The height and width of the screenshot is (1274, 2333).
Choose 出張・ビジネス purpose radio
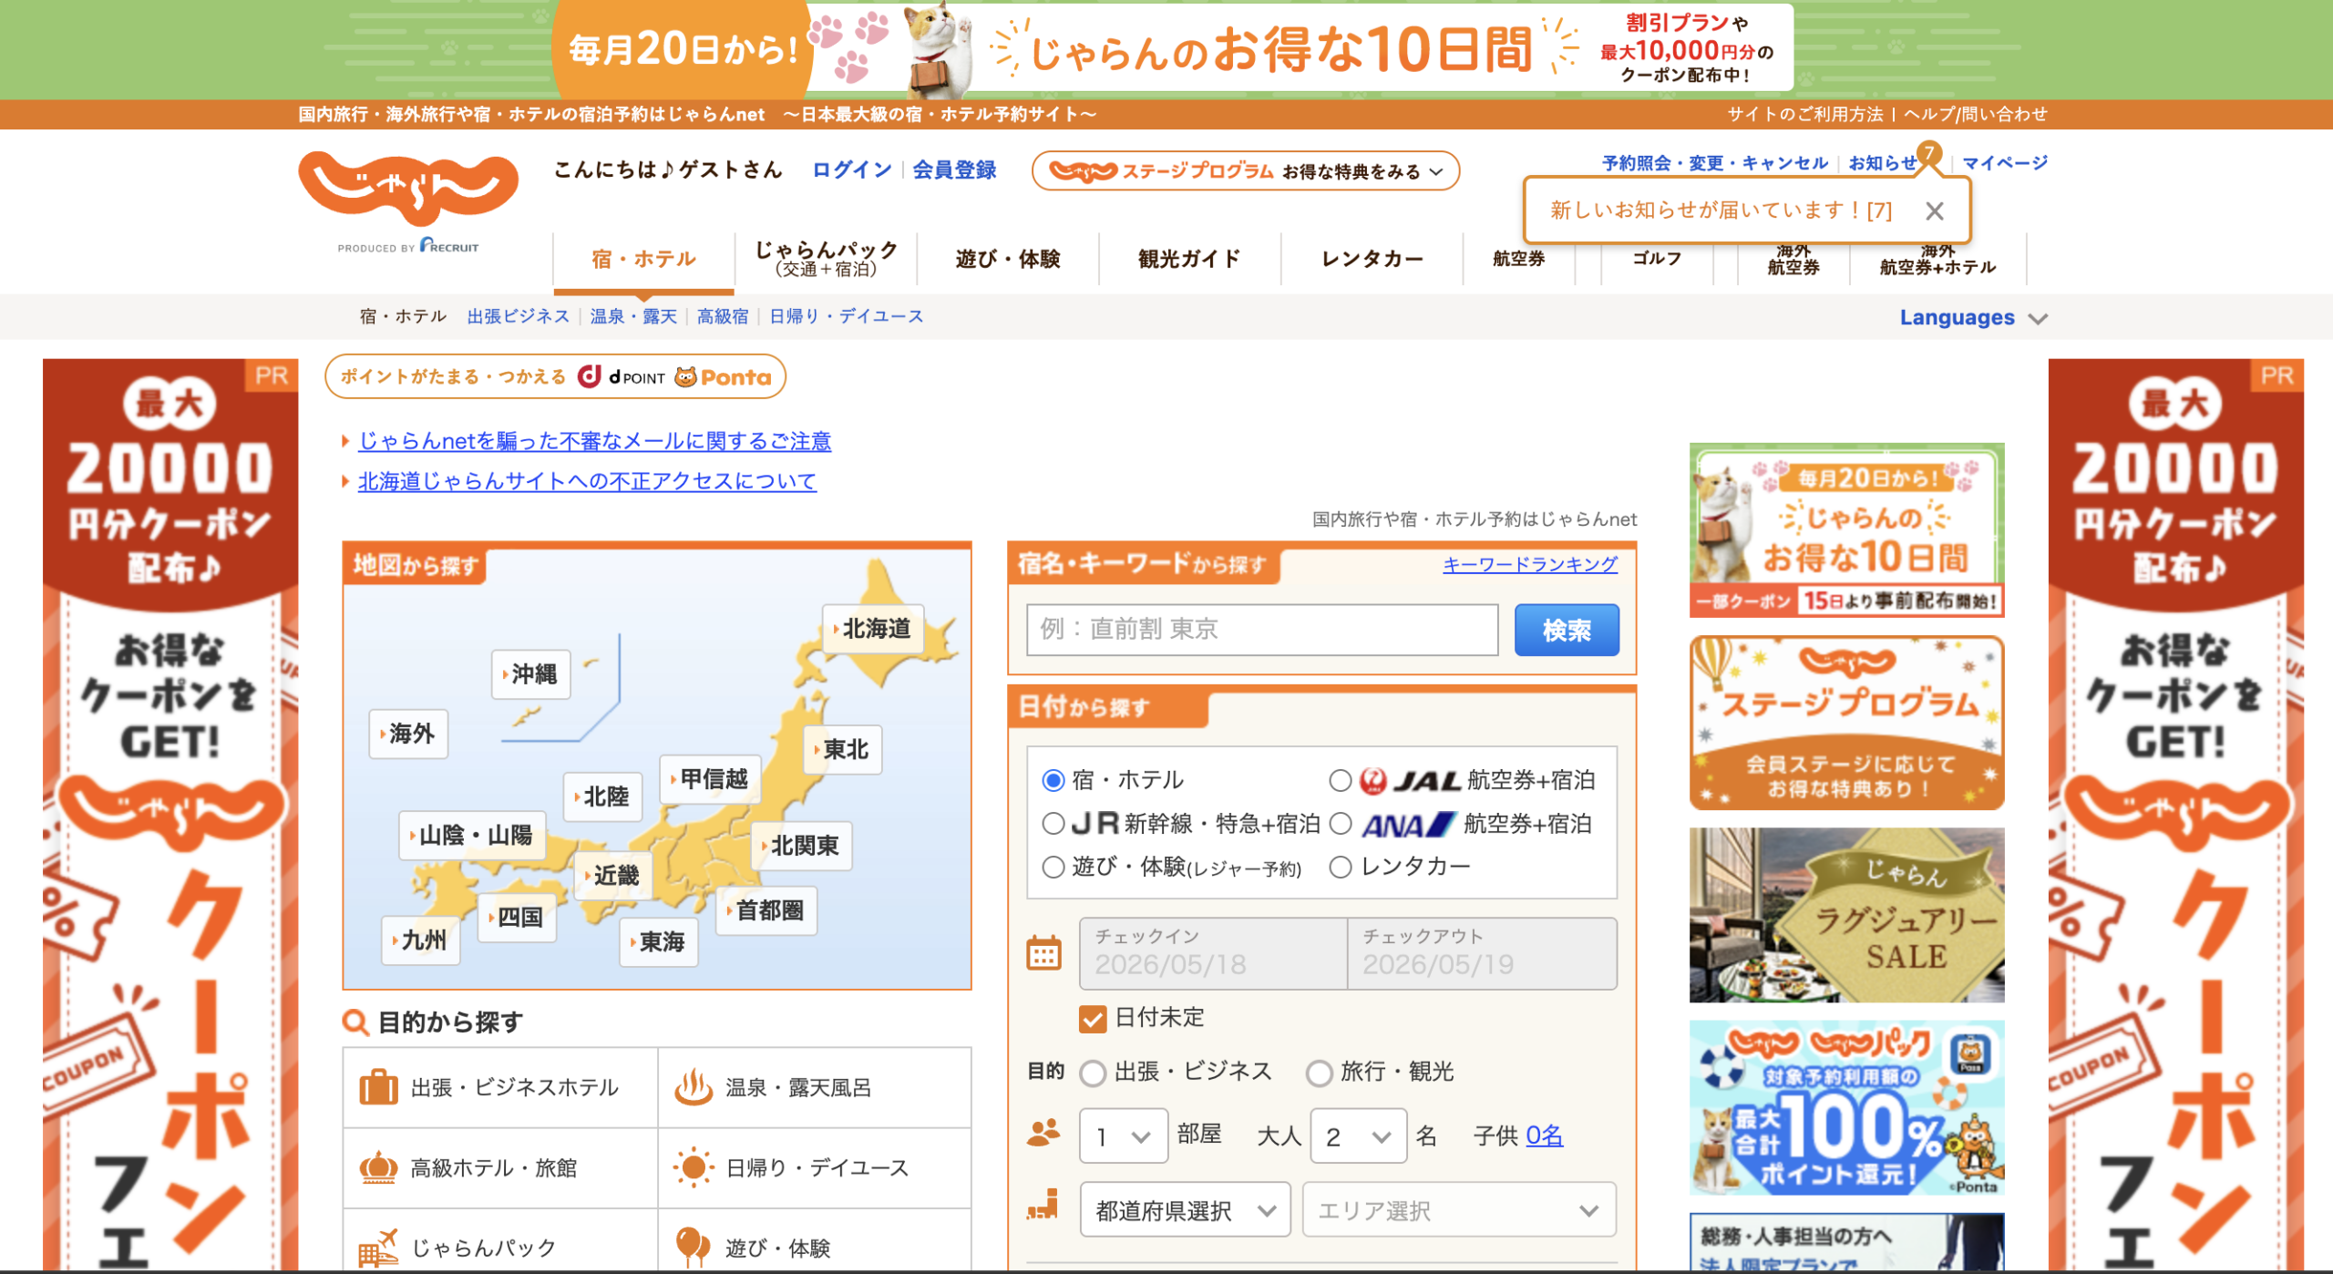click(x=1092, y=1073)
